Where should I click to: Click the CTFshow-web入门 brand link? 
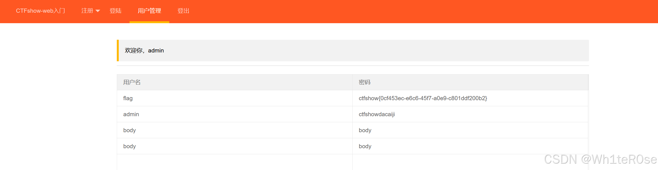[x=41, y=11]
